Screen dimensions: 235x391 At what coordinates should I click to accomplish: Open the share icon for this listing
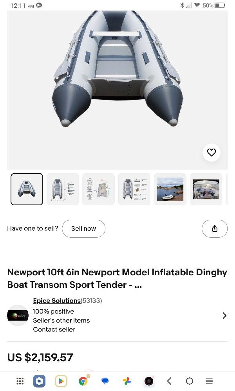tap(215, 229)
